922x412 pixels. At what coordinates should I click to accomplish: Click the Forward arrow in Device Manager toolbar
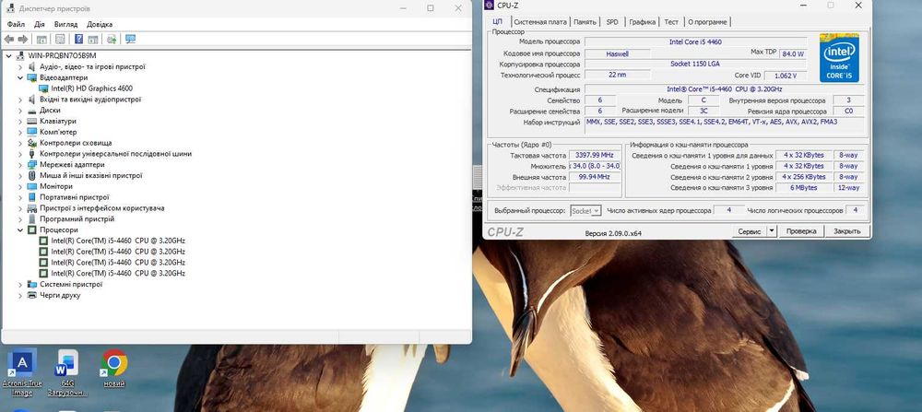point(23,40)
